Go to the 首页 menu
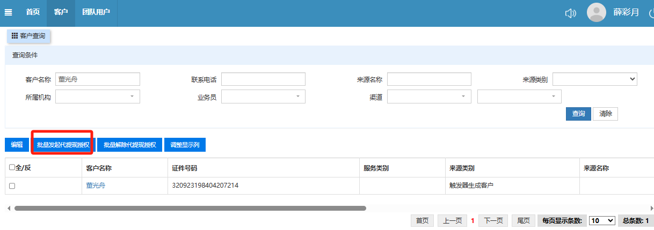The height and width of the screenshot is (230, 654). [33, 12]
